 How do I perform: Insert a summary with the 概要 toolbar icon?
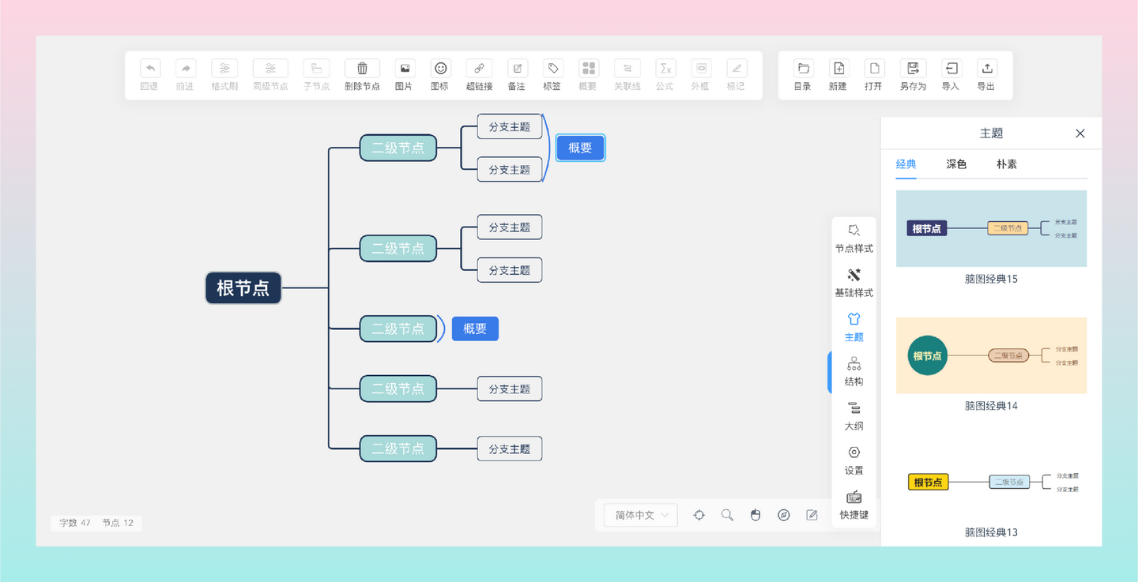click(587, 75)
